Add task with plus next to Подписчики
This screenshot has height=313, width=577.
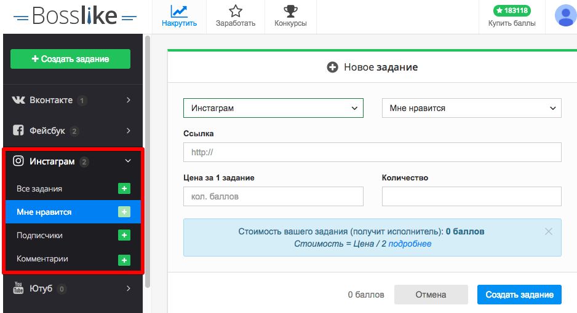[x=124, y=235]
